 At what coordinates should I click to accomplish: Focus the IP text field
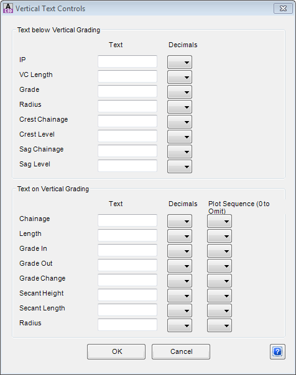click(x=127, y=61)
